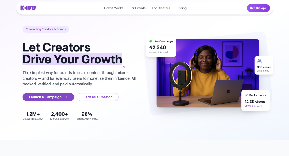Click the 850 clicks CTR card

(264, 65)
